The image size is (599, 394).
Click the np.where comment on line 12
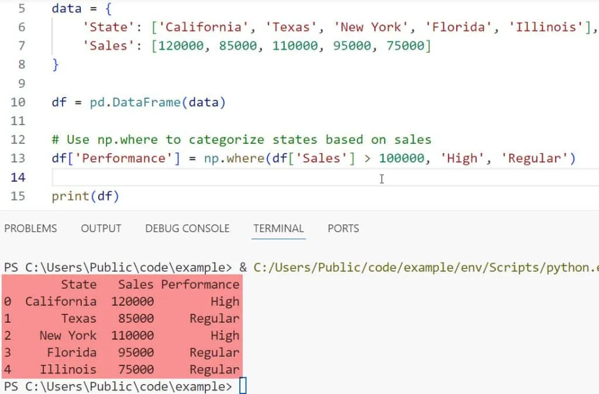(x=241, y=140)
